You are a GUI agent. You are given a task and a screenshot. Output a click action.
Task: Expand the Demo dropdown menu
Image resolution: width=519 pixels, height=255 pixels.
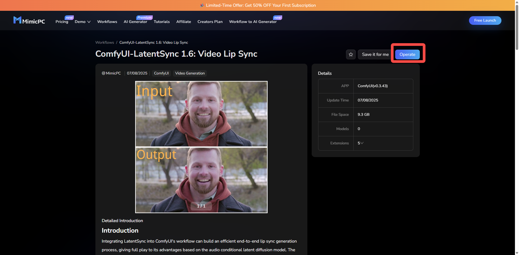pos(82,22)
